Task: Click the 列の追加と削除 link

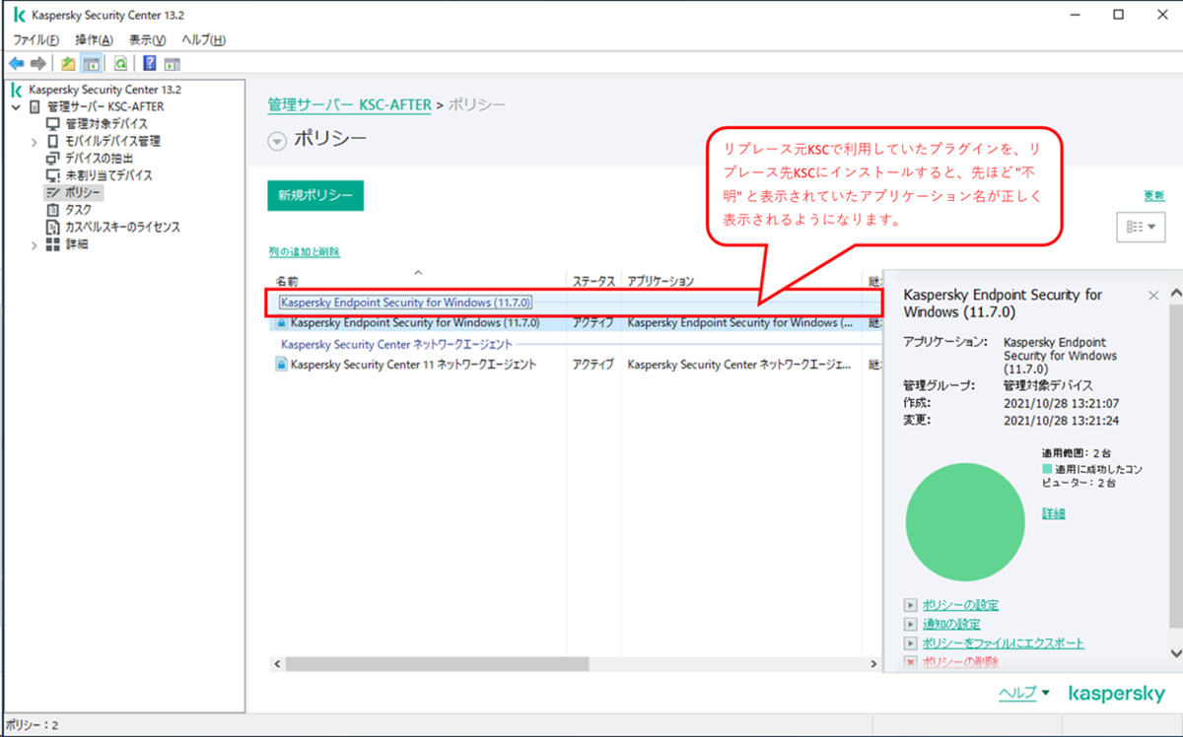Action: tap(305, 252)
